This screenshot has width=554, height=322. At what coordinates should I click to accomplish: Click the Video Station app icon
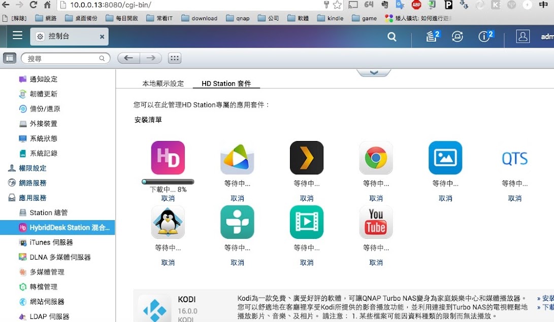click(x=306, y=222)
